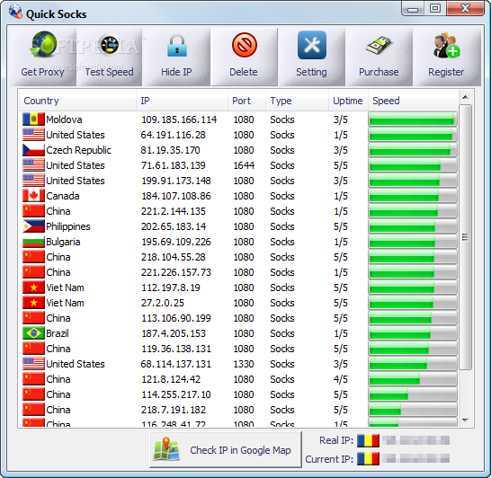Select IP 221.226.157.73

coord(176,272)
